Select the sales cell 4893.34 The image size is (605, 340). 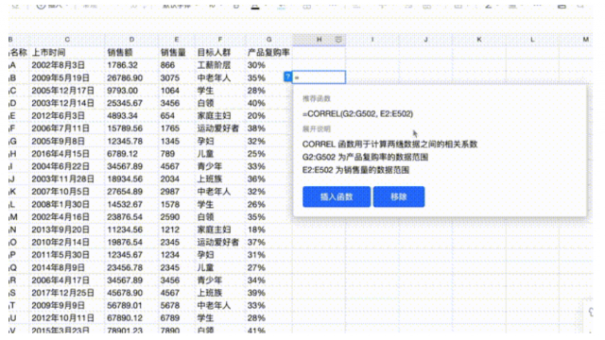tap(131, 115)
